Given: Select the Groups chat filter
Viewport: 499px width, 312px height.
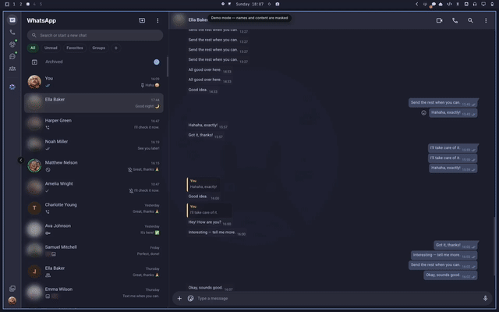Looking at the screenshot, I should [x=99, y=48].
